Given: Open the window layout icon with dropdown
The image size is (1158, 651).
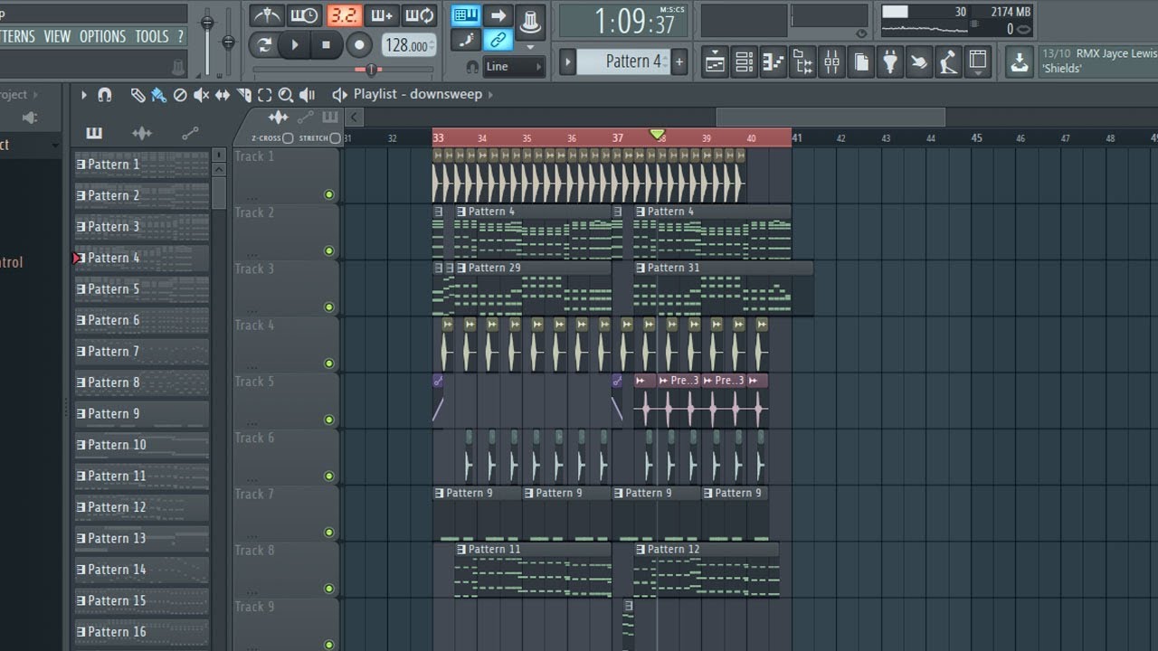Looking at the screenshot, I should click(978, 62).
